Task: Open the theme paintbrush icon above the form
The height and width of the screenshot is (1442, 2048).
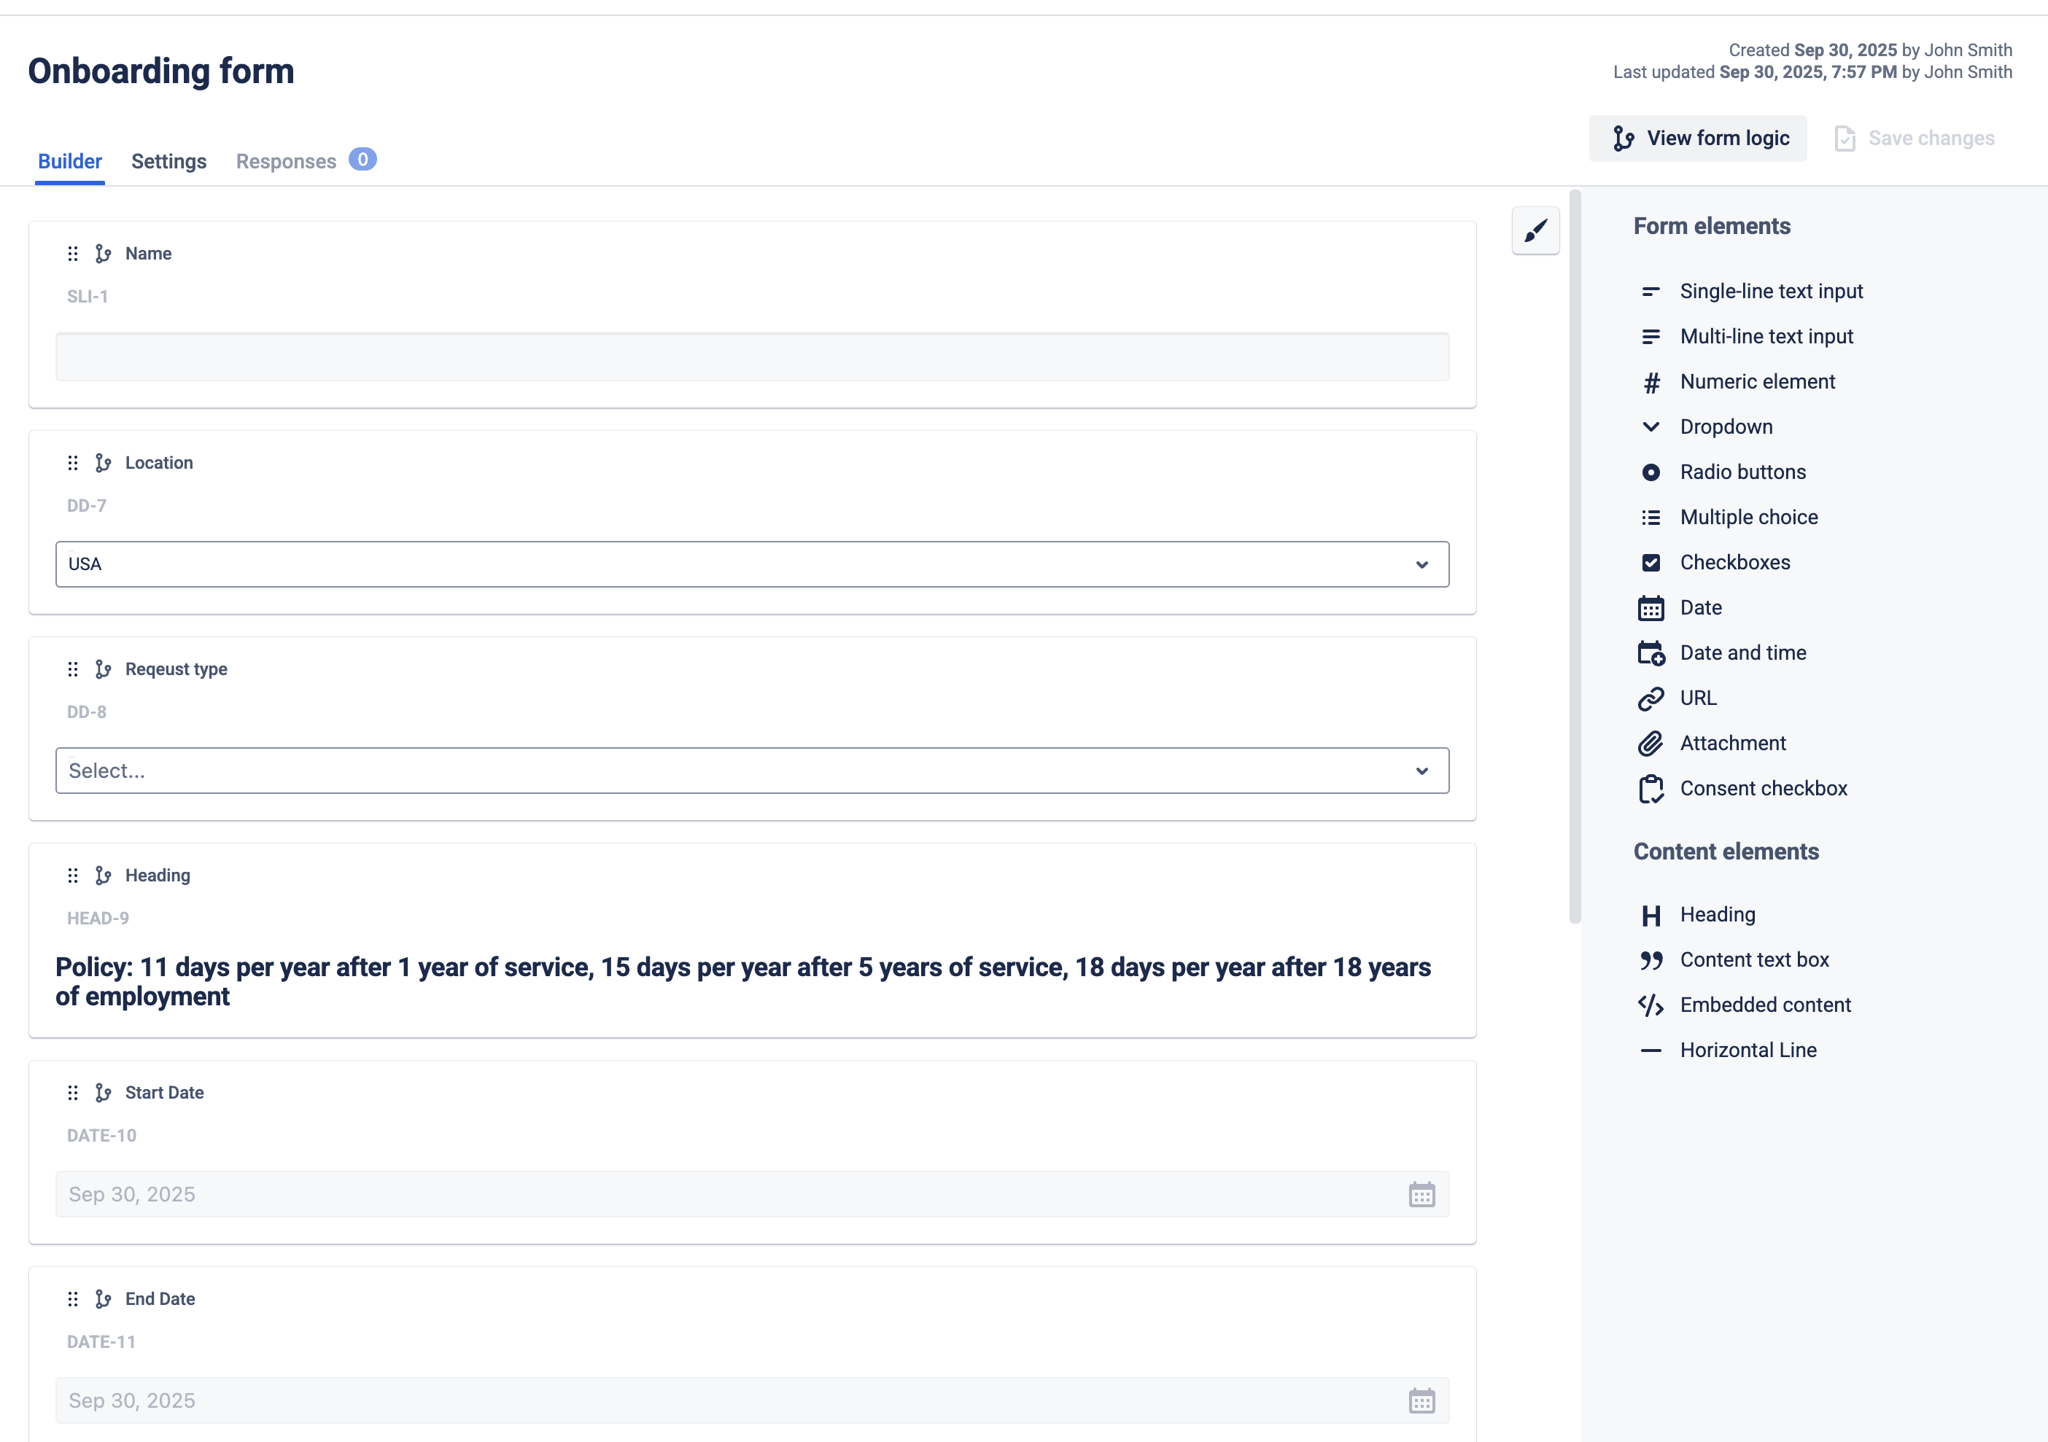Action: coord(1535,231)
